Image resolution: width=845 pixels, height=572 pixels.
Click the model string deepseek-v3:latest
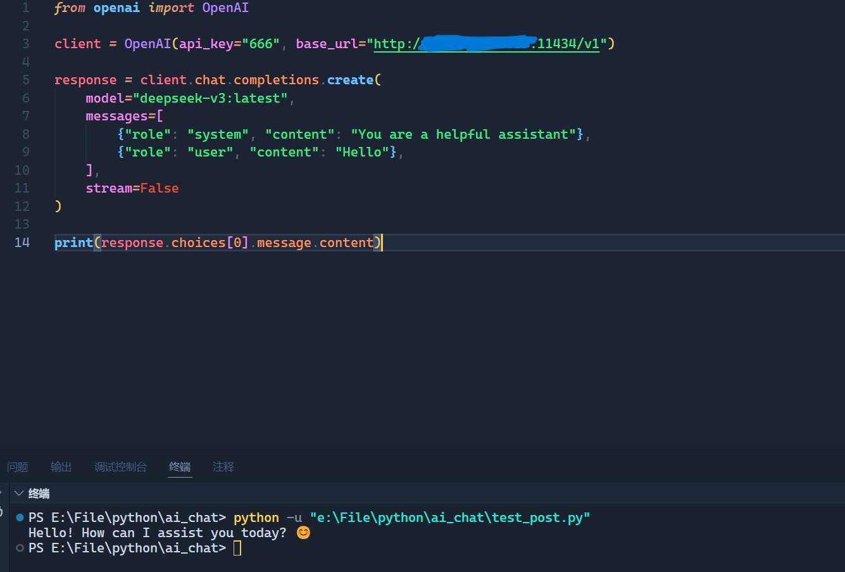(x=209, y=98)
